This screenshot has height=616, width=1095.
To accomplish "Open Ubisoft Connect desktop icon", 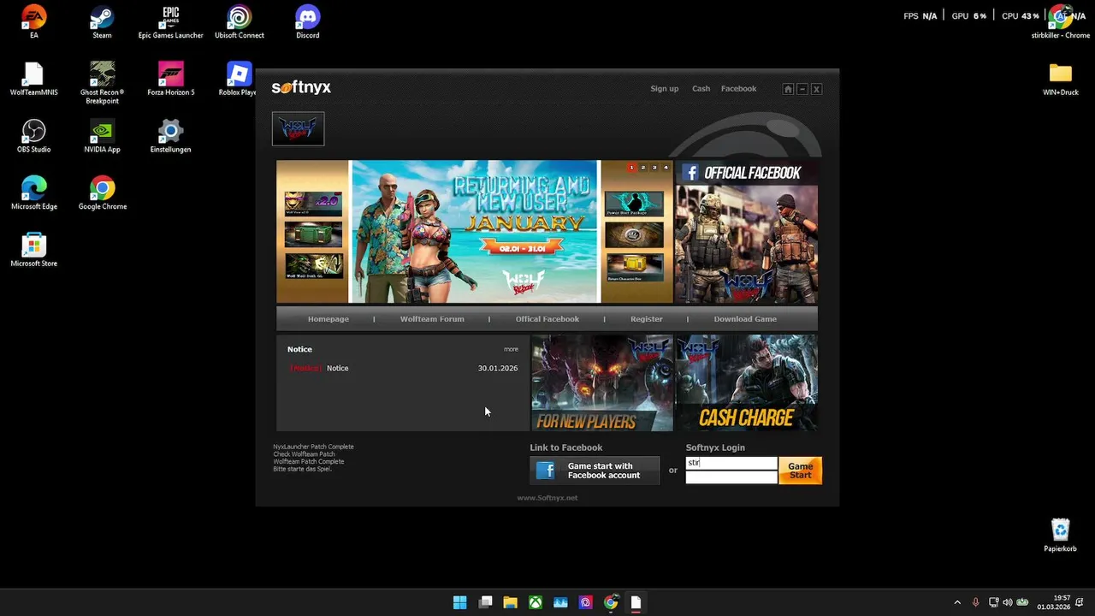I will (240, 22).
